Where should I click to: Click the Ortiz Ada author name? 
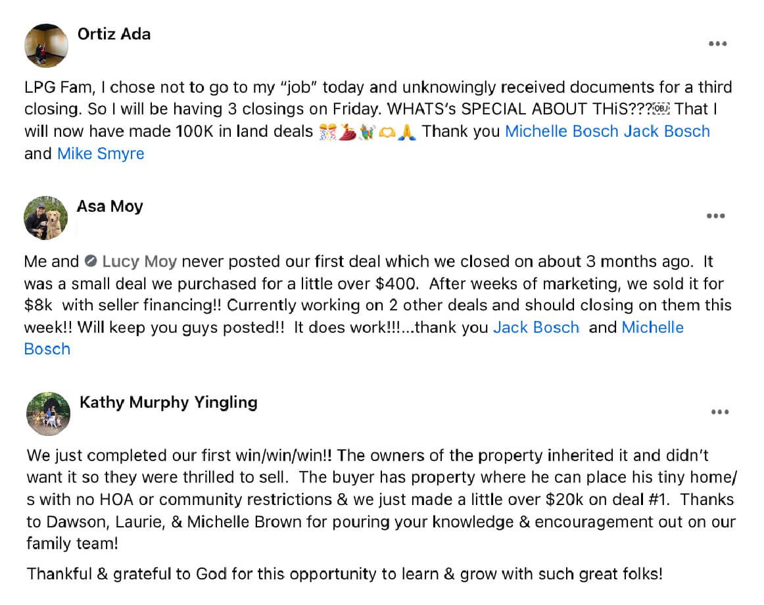114,34
